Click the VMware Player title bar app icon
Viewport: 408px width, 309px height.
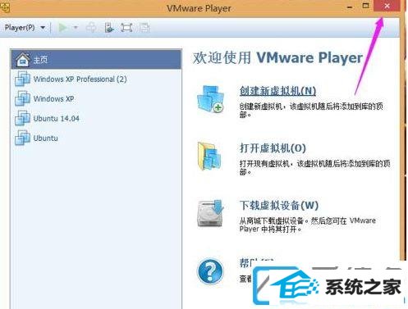click(x=5, y=7)
